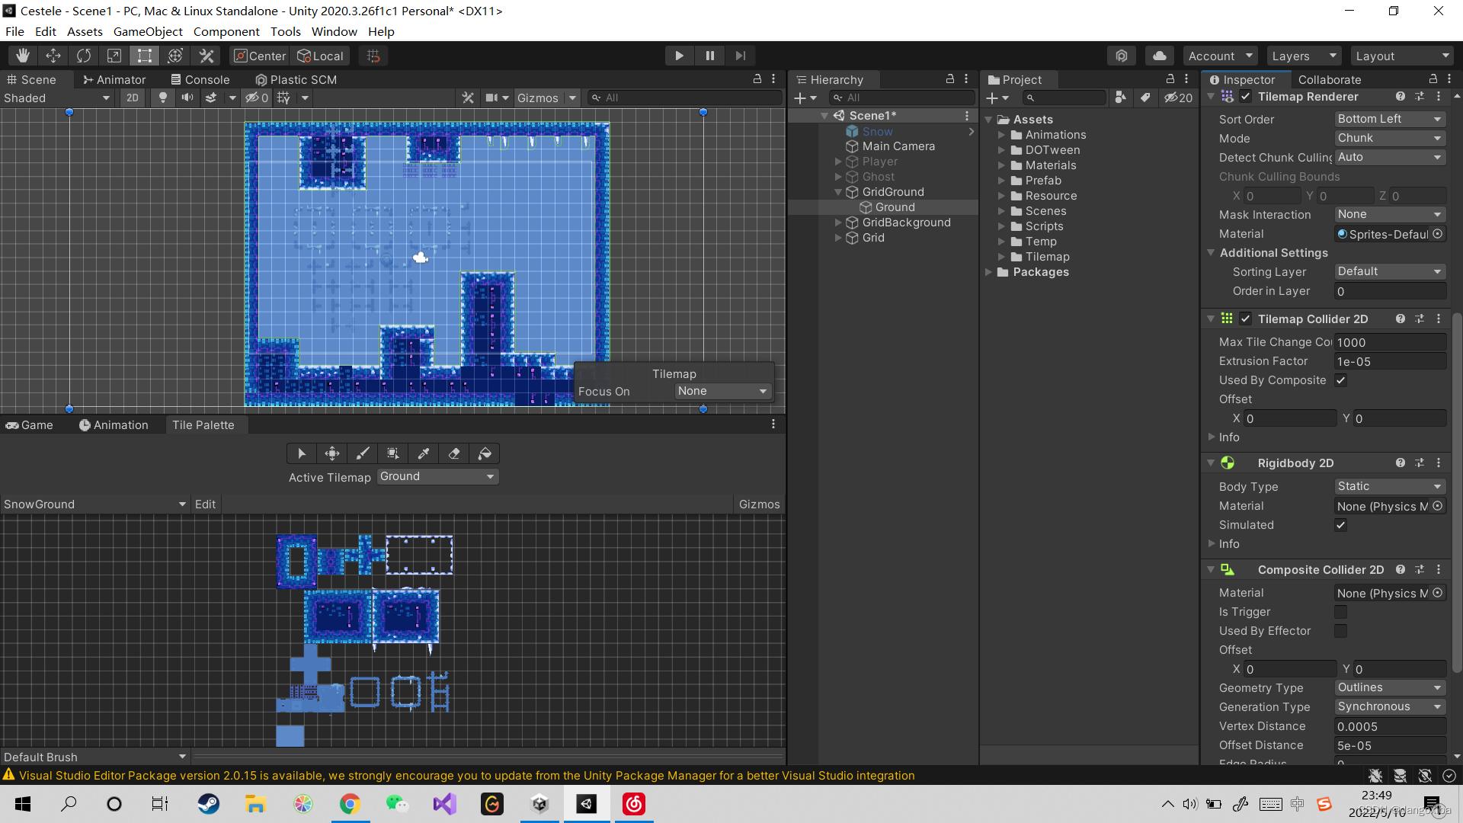1463x823 pixels.
Task: Toggle scene lighting bulb icon
Action: tap(162, 98)
